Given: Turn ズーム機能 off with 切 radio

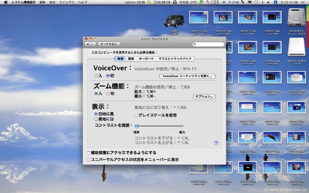Looking at the screenshot, I should click(108, 94).
